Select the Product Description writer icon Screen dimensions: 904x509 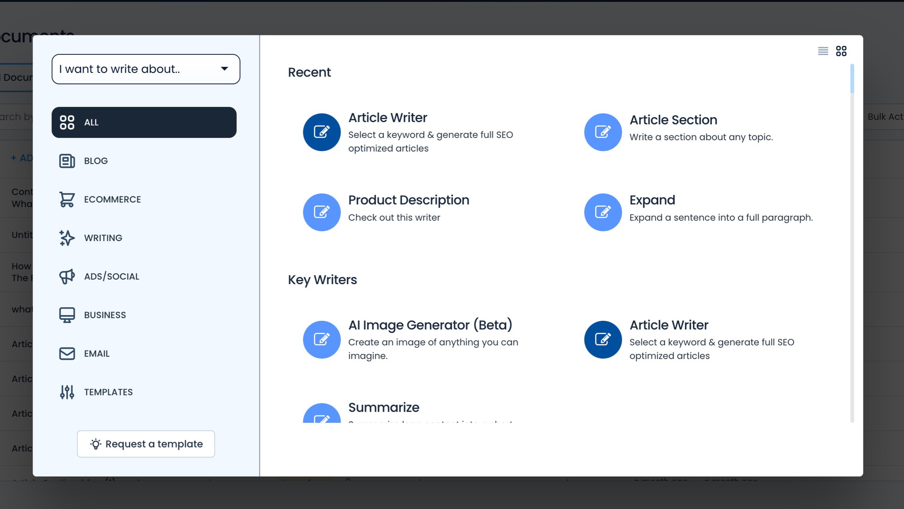322,212
